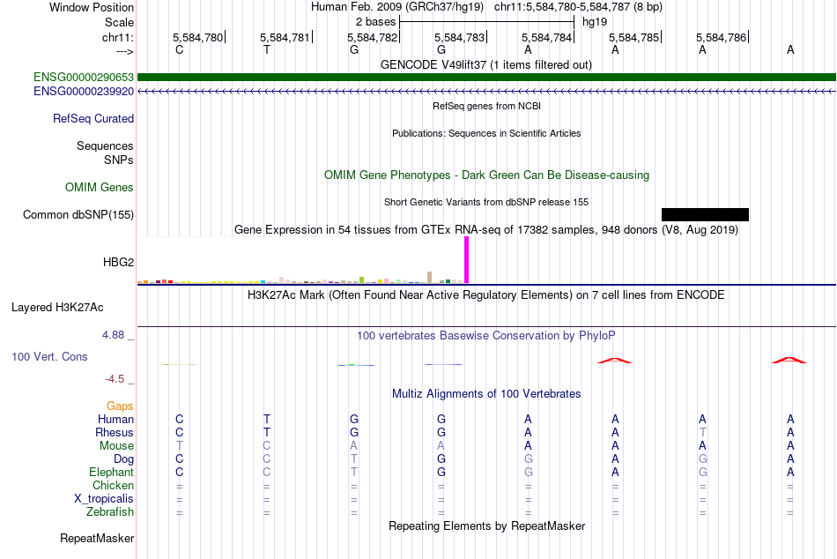Open the GTEx Gene Expression track title
The width and height of the screenshot is (837, 559).
click(x=486, y=230)
